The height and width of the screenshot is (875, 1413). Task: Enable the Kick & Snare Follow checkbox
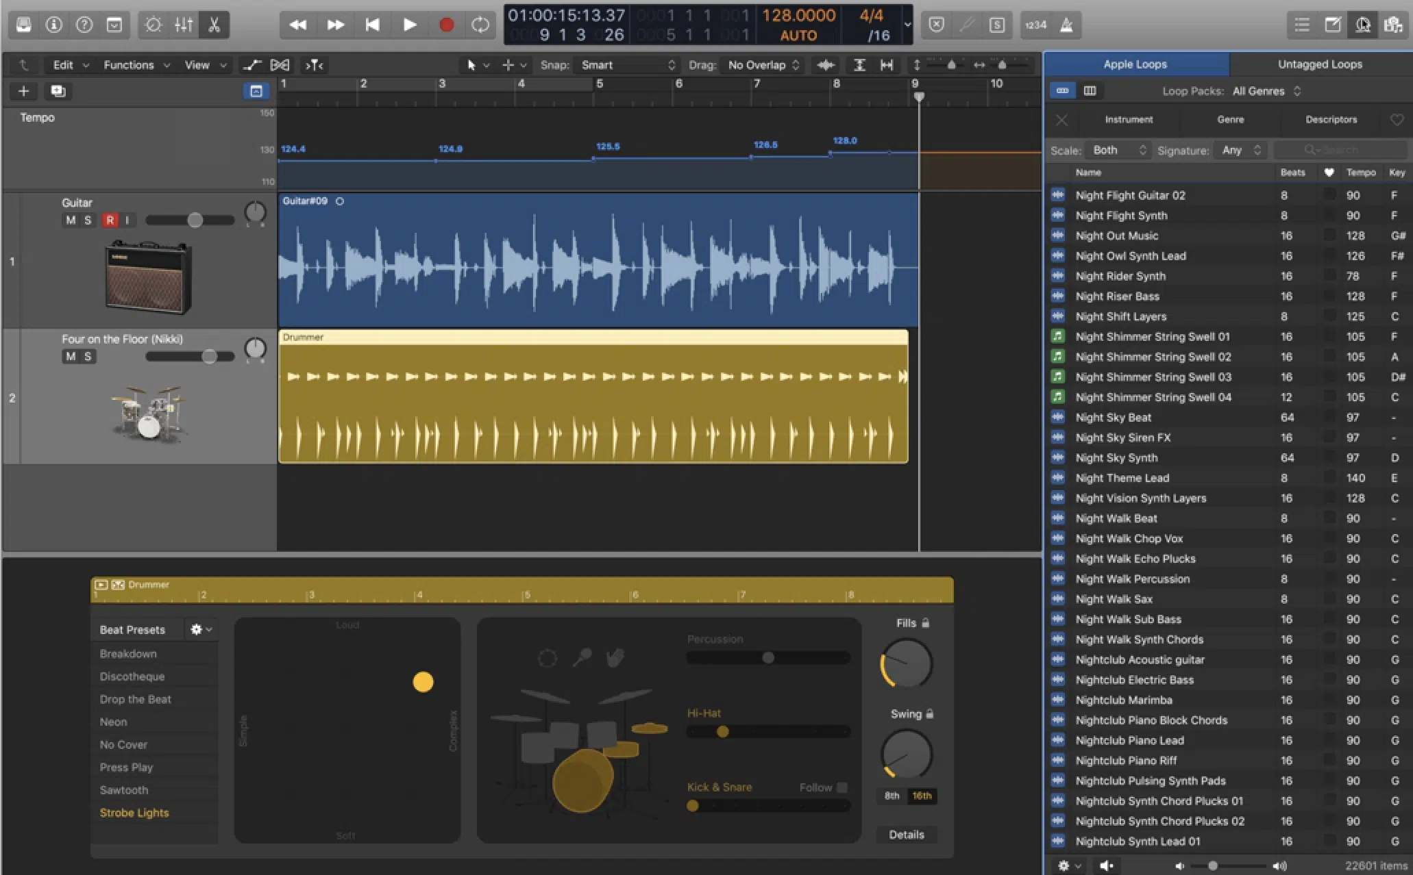(x=842, y=787)
